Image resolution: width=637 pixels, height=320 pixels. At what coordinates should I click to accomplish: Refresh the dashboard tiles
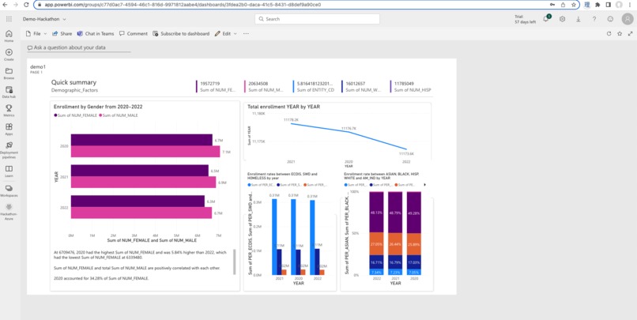pos(609,34)
